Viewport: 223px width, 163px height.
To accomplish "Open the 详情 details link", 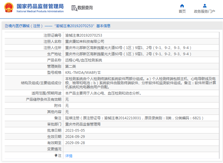I will (x=69, y=156).
